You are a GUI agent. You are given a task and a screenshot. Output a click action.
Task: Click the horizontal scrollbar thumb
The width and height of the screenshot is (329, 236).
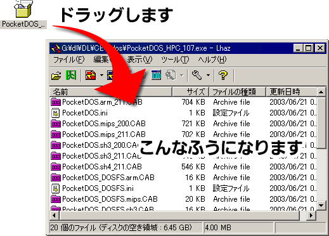click(x=179, y=216)
